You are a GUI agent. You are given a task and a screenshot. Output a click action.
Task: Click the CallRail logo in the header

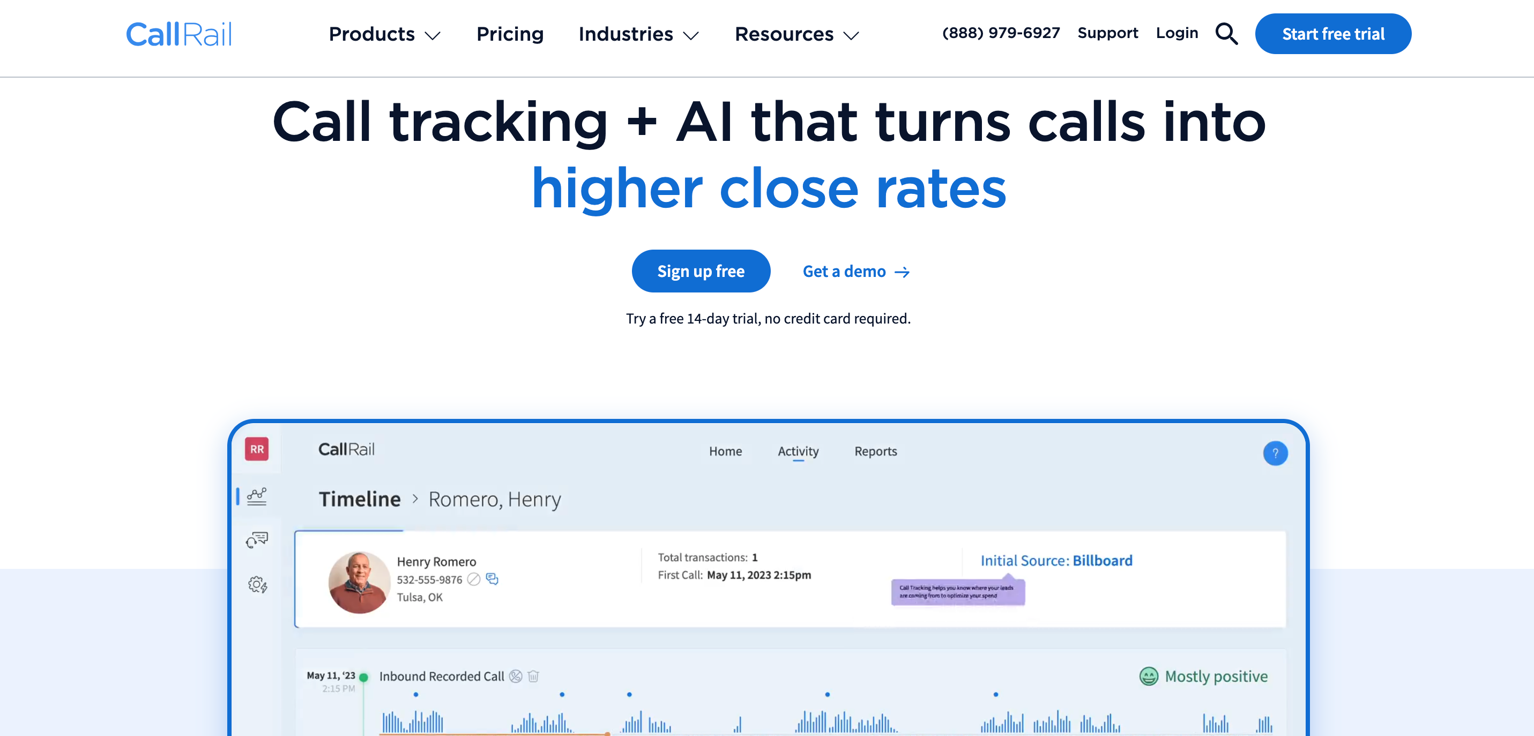[x=178, y=34]
